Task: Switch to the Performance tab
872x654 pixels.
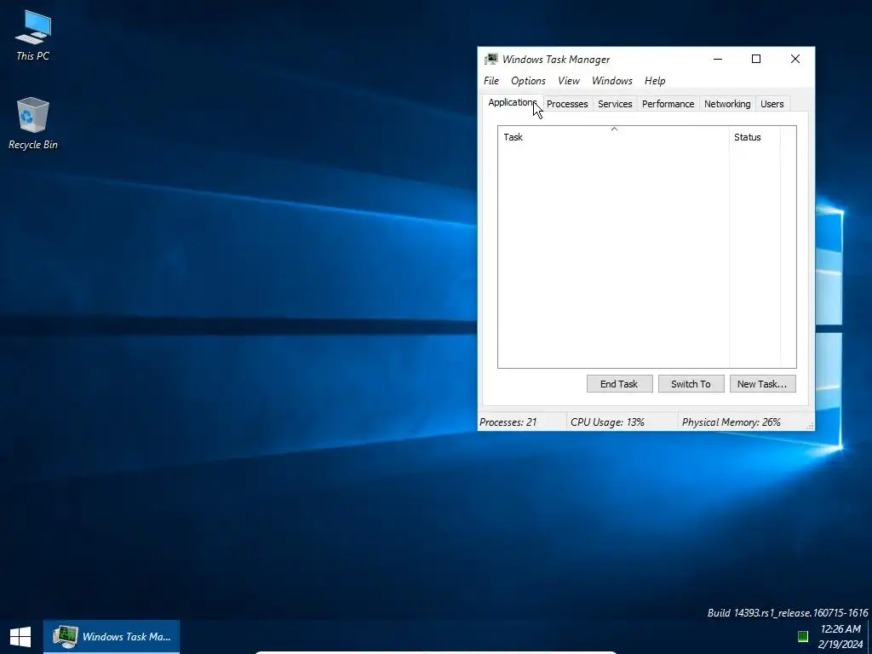Action: [x=668, y=104]
